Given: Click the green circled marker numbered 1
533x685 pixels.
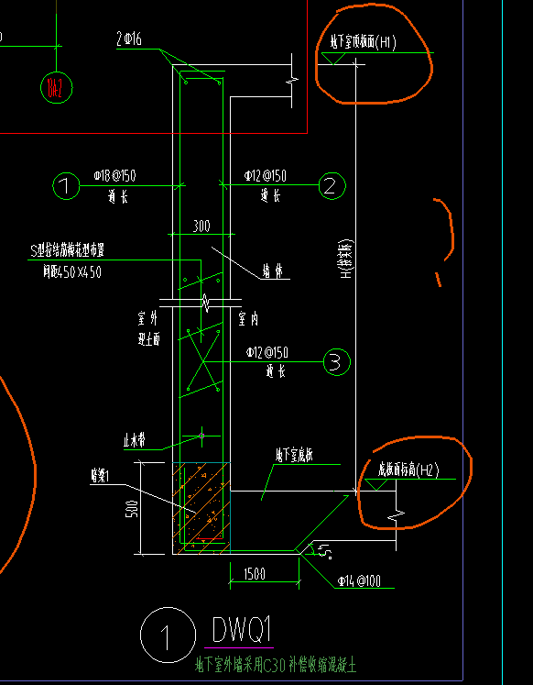Looking at the screenshot, I should (66, 186).
